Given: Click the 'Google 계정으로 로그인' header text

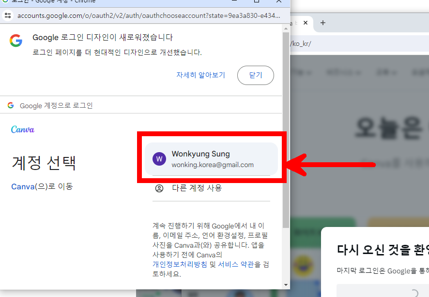Looking at the screenshot, I should click(x=56, y=106).
